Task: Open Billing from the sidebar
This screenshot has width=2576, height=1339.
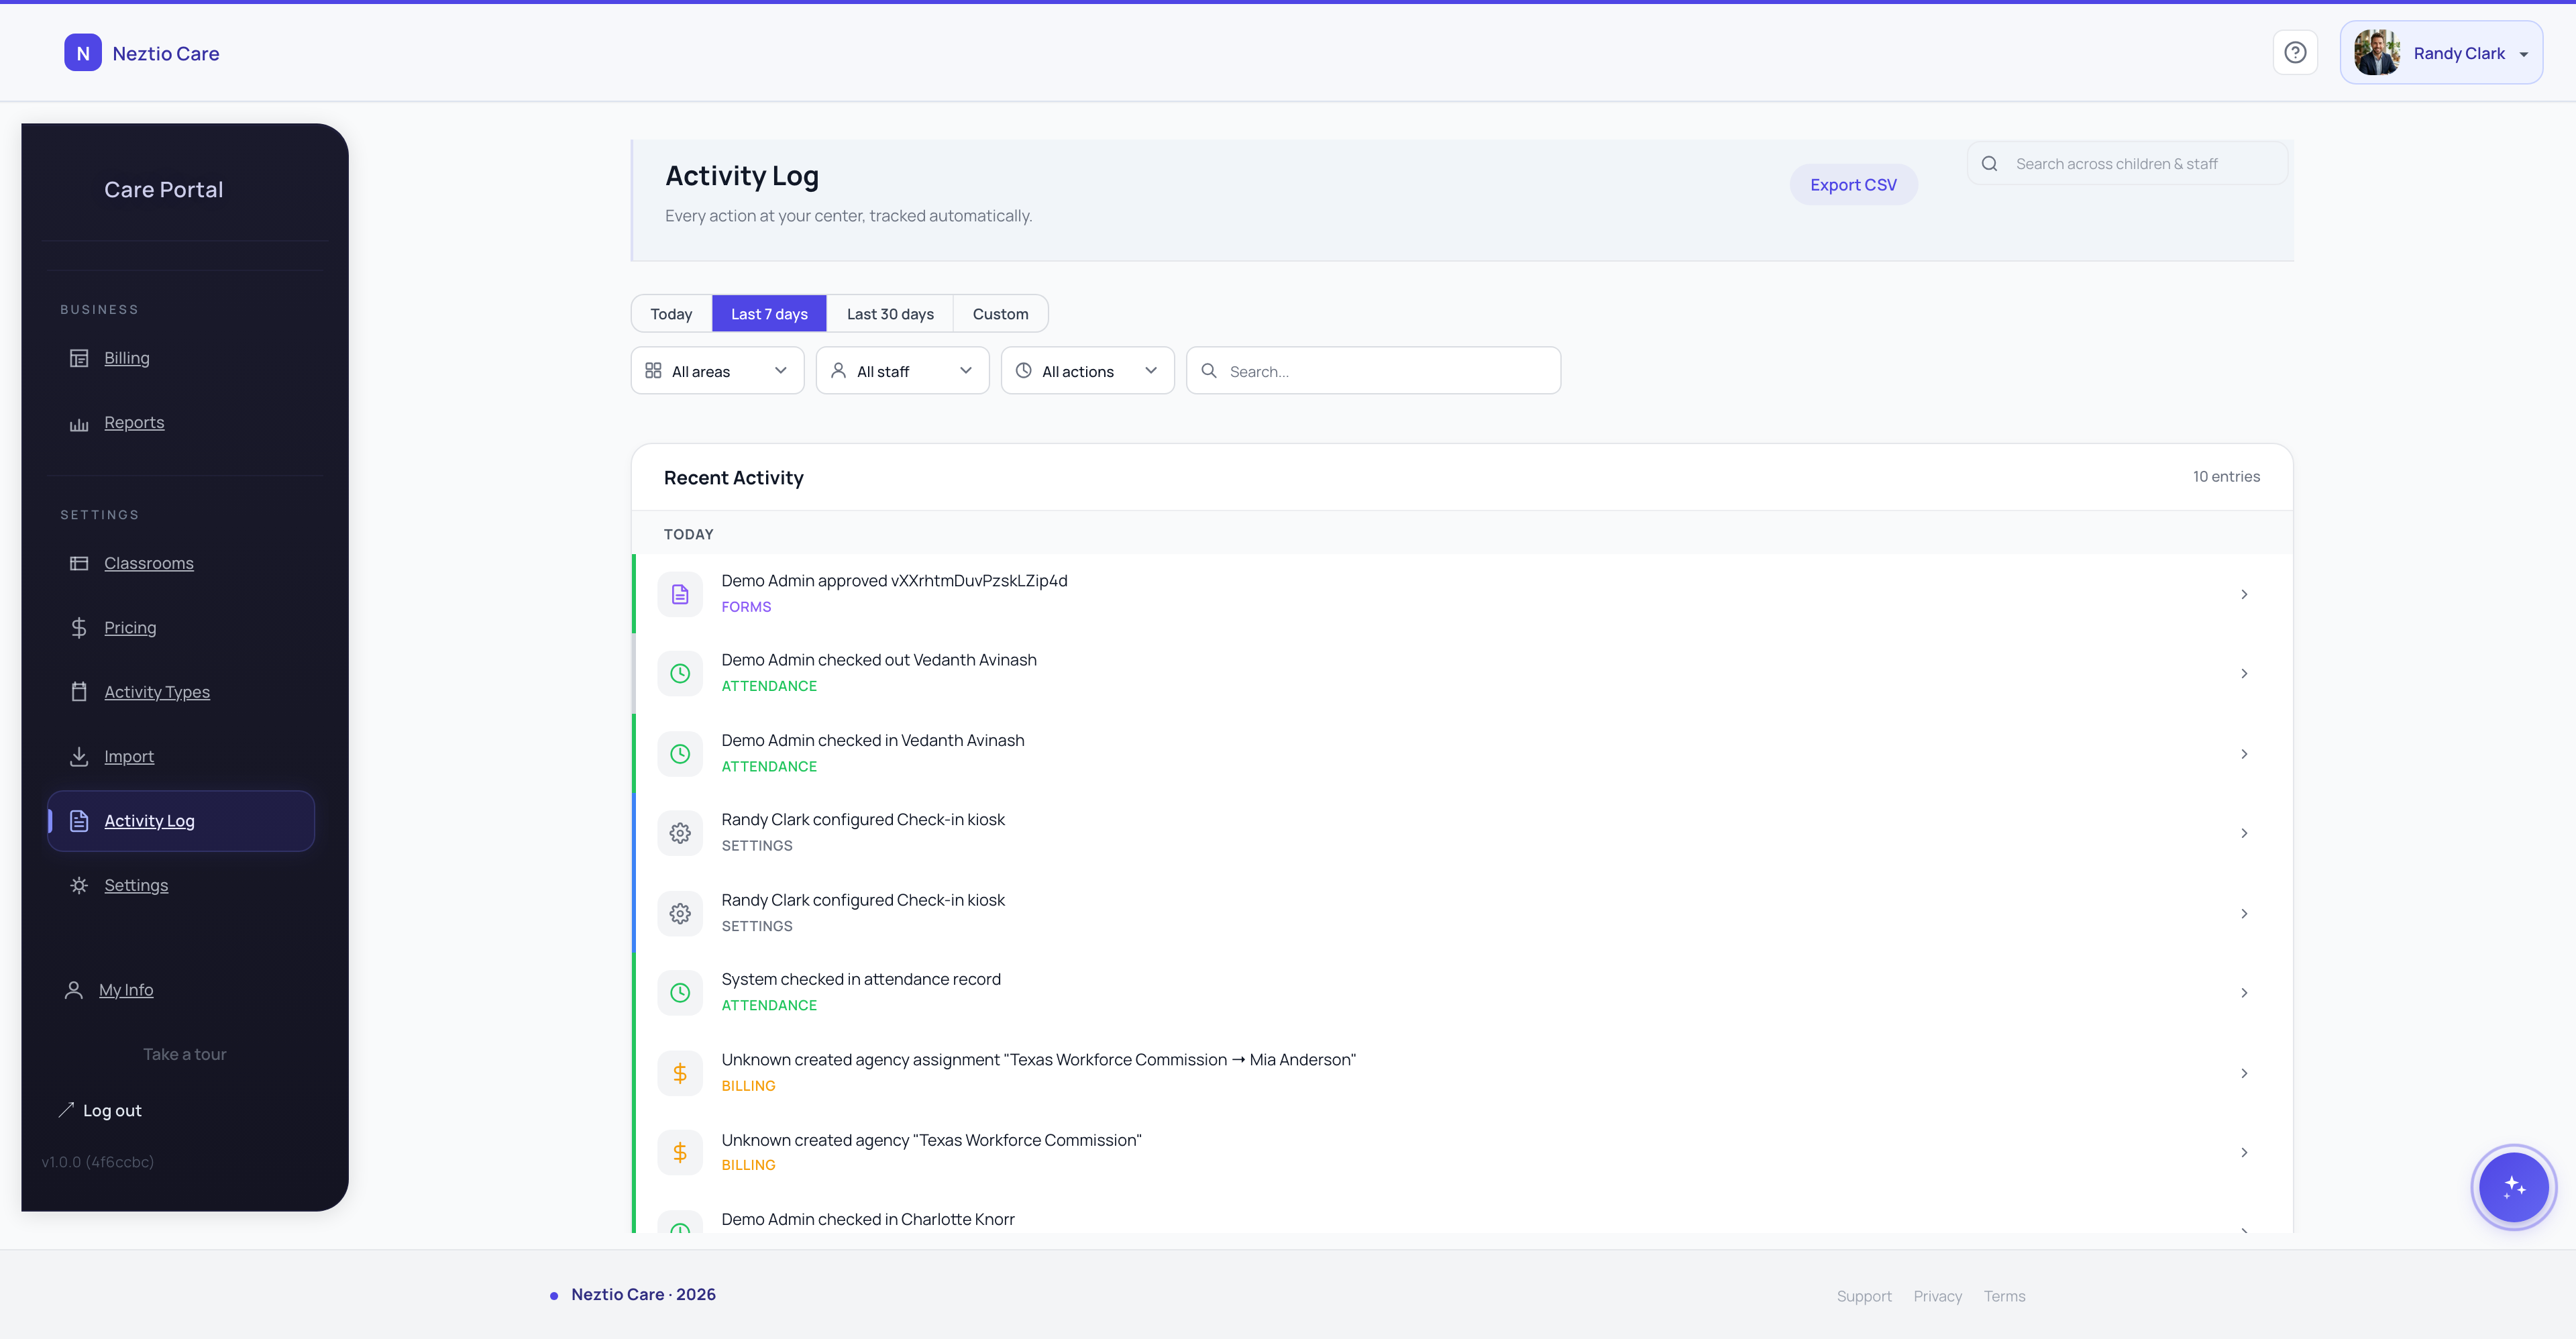Action: (x=126, y=357)
